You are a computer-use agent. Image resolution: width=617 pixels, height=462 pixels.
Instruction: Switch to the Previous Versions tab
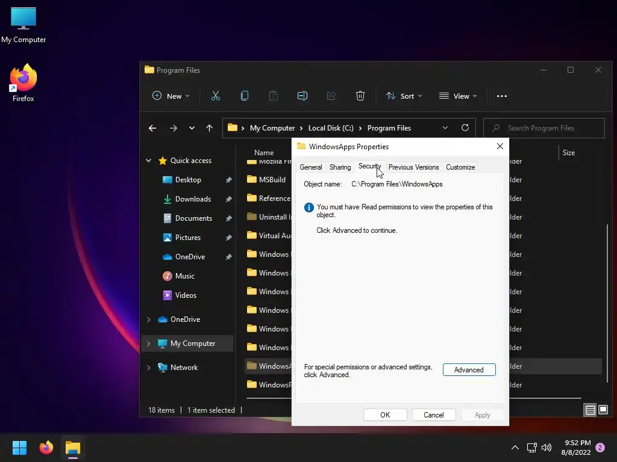(x=413, y=167)
